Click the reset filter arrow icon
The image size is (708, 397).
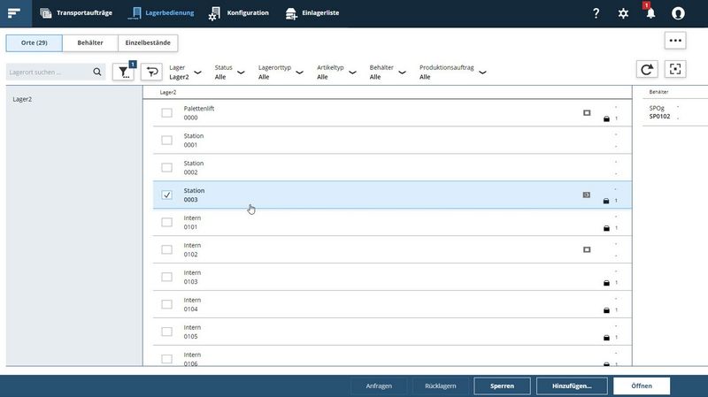click(152, 73)
